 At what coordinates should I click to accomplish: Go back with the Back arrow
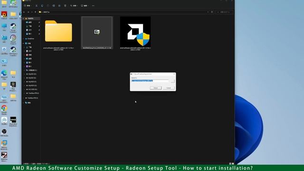[x=24, y=12]
